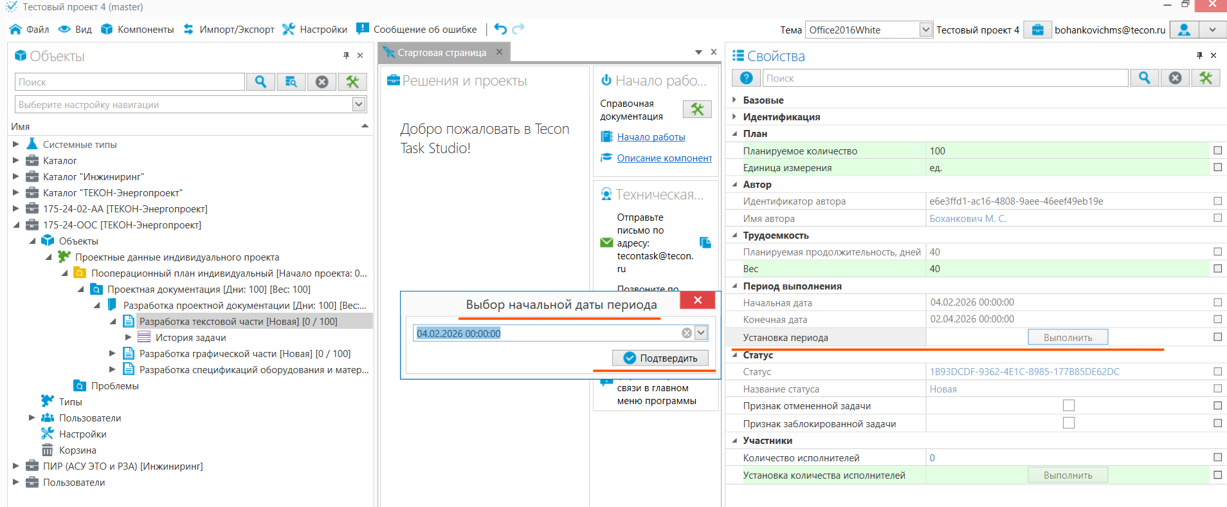Click the undo arrow in toolbar

pyautogui.click(x=500, y=29)
